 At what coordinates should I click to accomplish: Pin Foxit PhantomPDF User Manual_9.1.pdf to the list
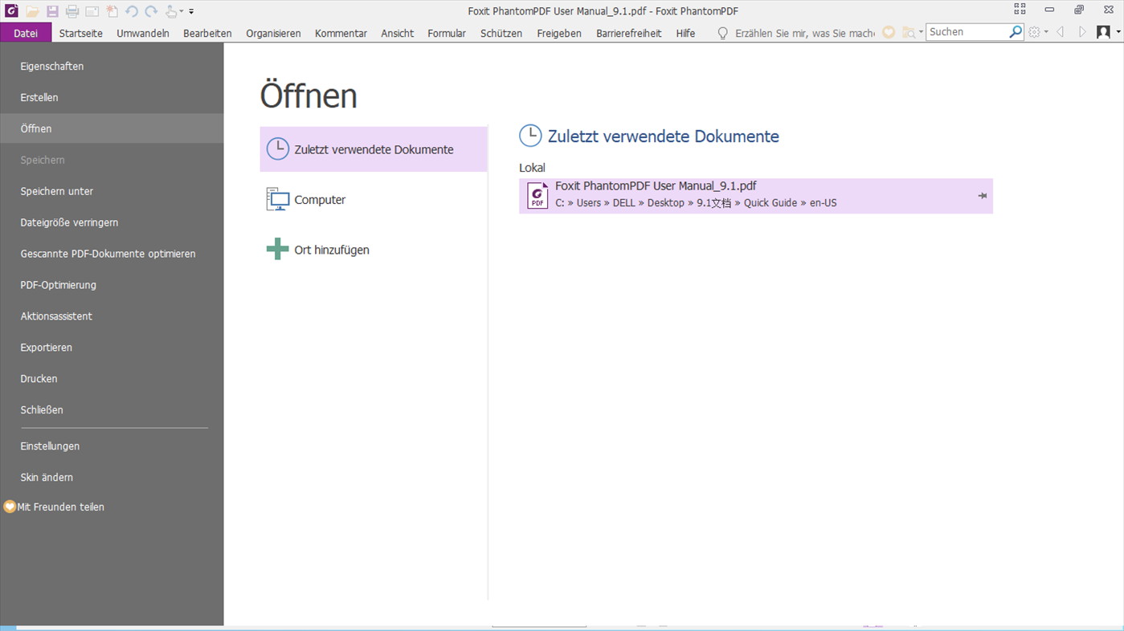[982, 196]
